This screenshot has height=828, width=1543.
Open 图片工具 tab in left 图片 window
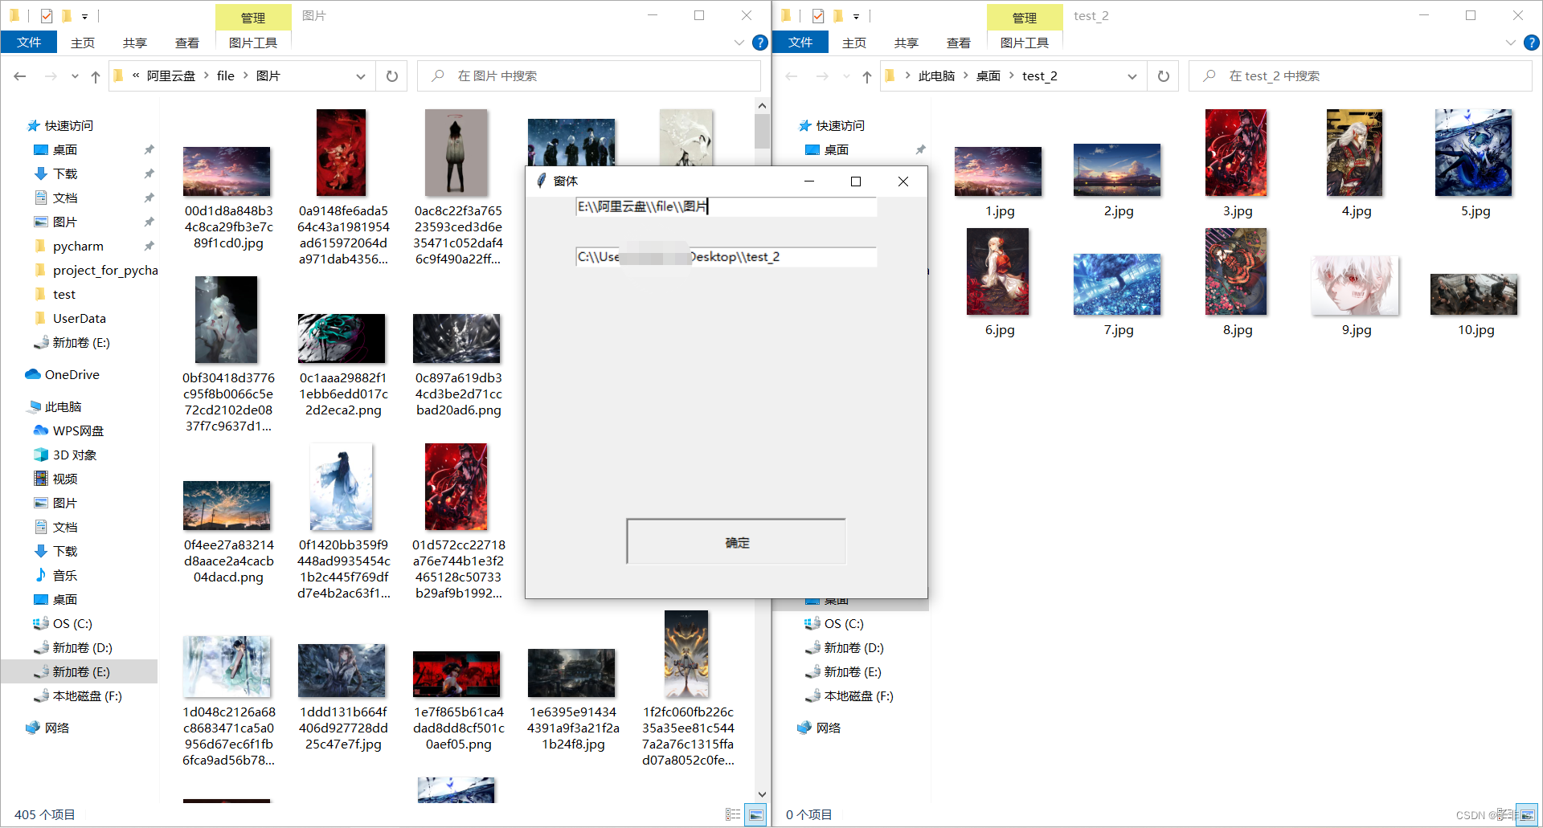tap(253, 43)
